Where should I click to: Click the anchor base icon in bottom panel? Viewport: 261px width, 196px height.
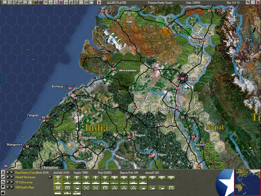coord(3,172)
